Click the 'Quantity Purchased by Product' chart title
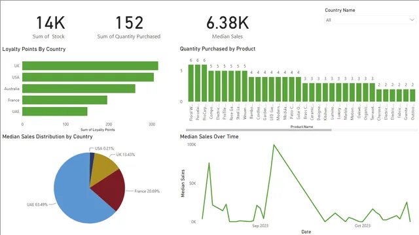Viewport: 419px width, 235px height. (217, 49)
